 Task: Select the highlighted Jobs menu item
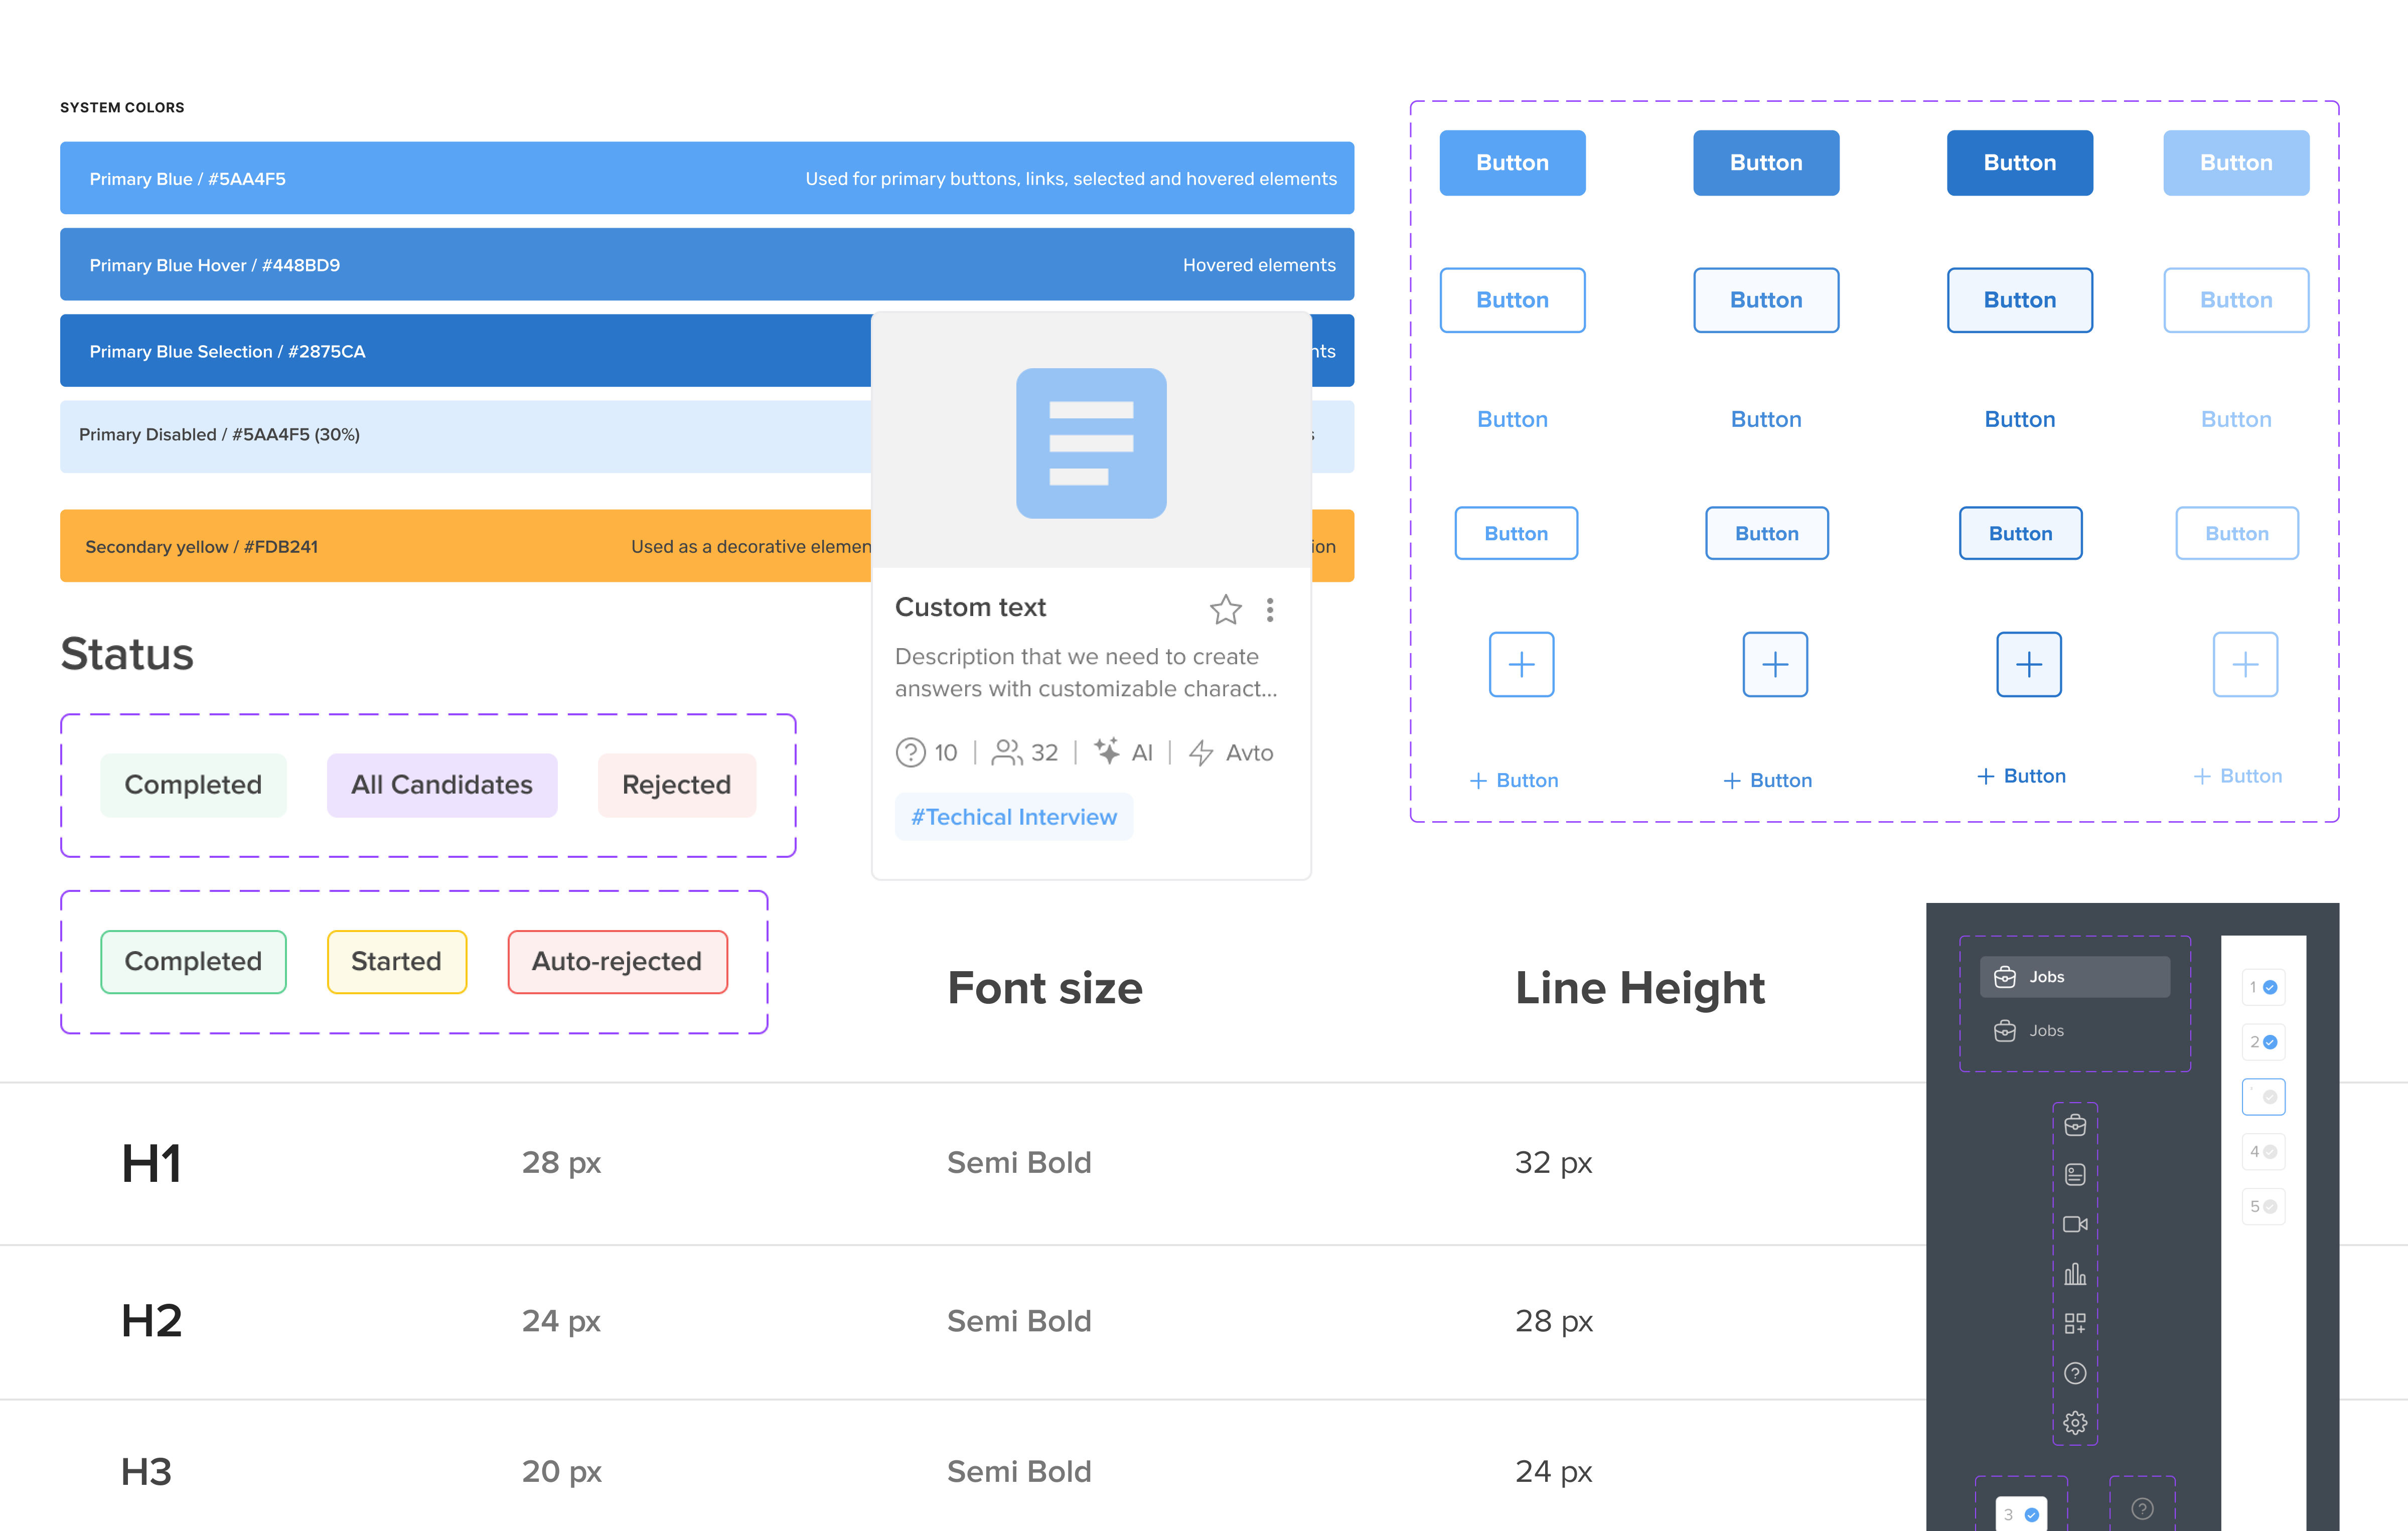coord(2074,976)
